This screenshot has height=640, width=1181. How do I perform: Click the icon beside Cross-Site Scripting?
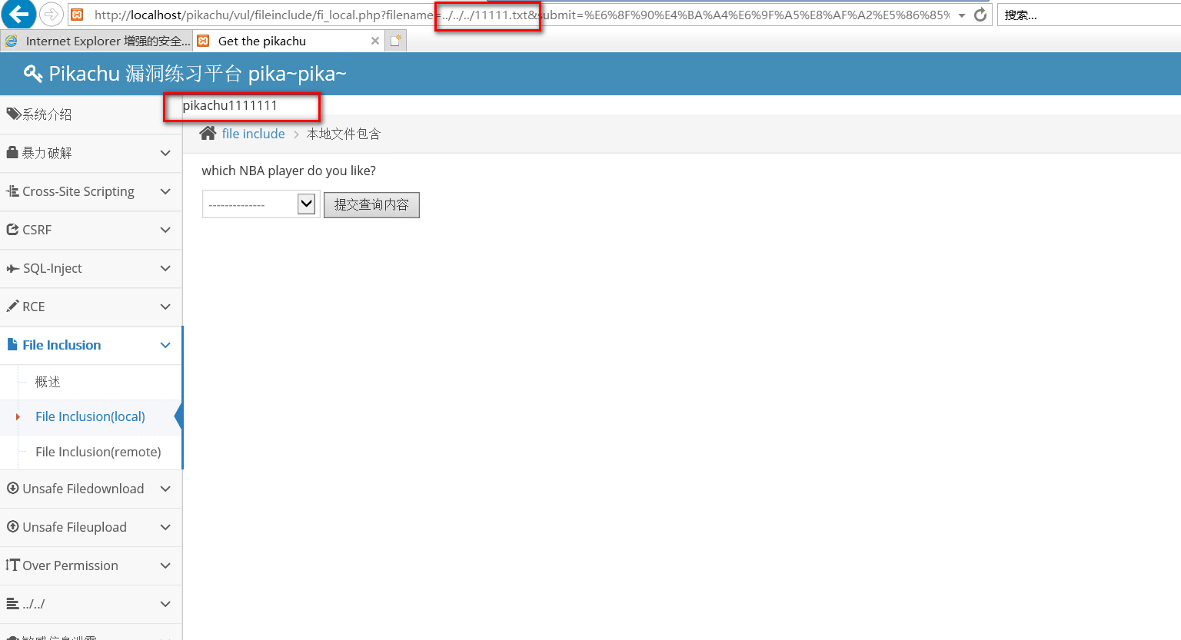(12, 191)
